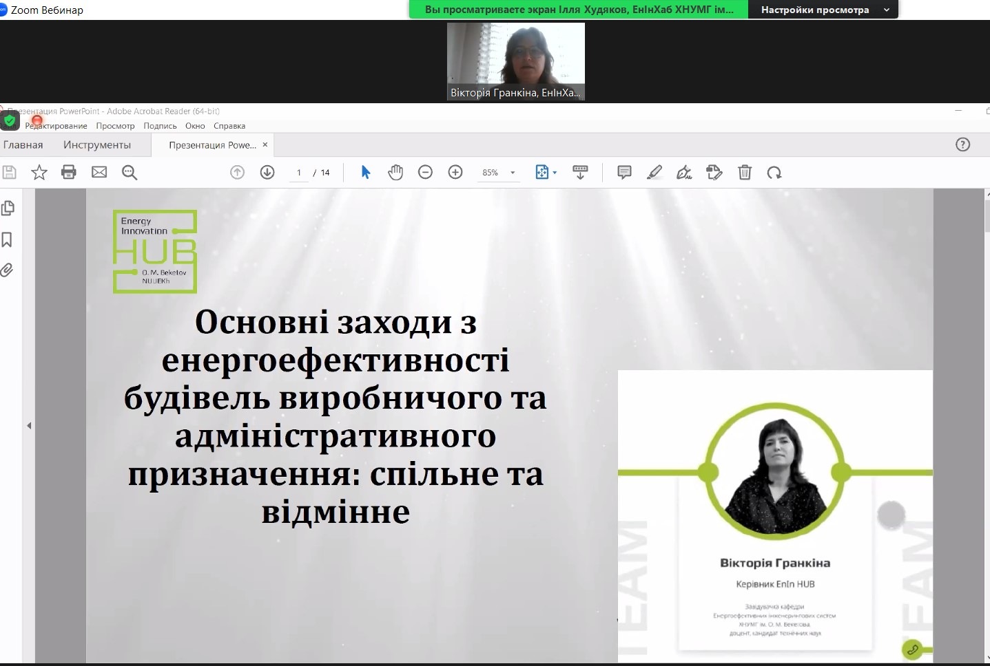Send the file by email envelope icon
The width and height of the screenshot is (990, 666).
(99, 172)
